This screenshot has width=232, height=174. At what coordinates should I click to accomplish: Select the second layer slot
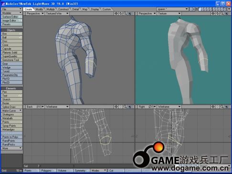pyautogui.click(x=202, y=9)
